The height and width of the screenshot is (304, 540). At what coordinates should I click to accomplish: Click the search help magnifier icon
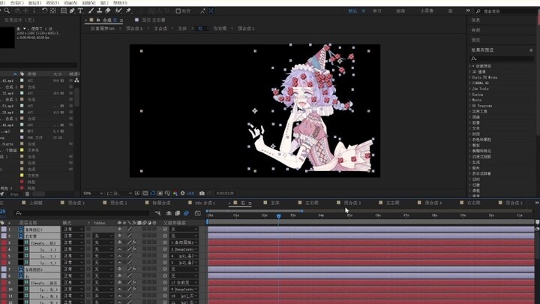[478, 11]
